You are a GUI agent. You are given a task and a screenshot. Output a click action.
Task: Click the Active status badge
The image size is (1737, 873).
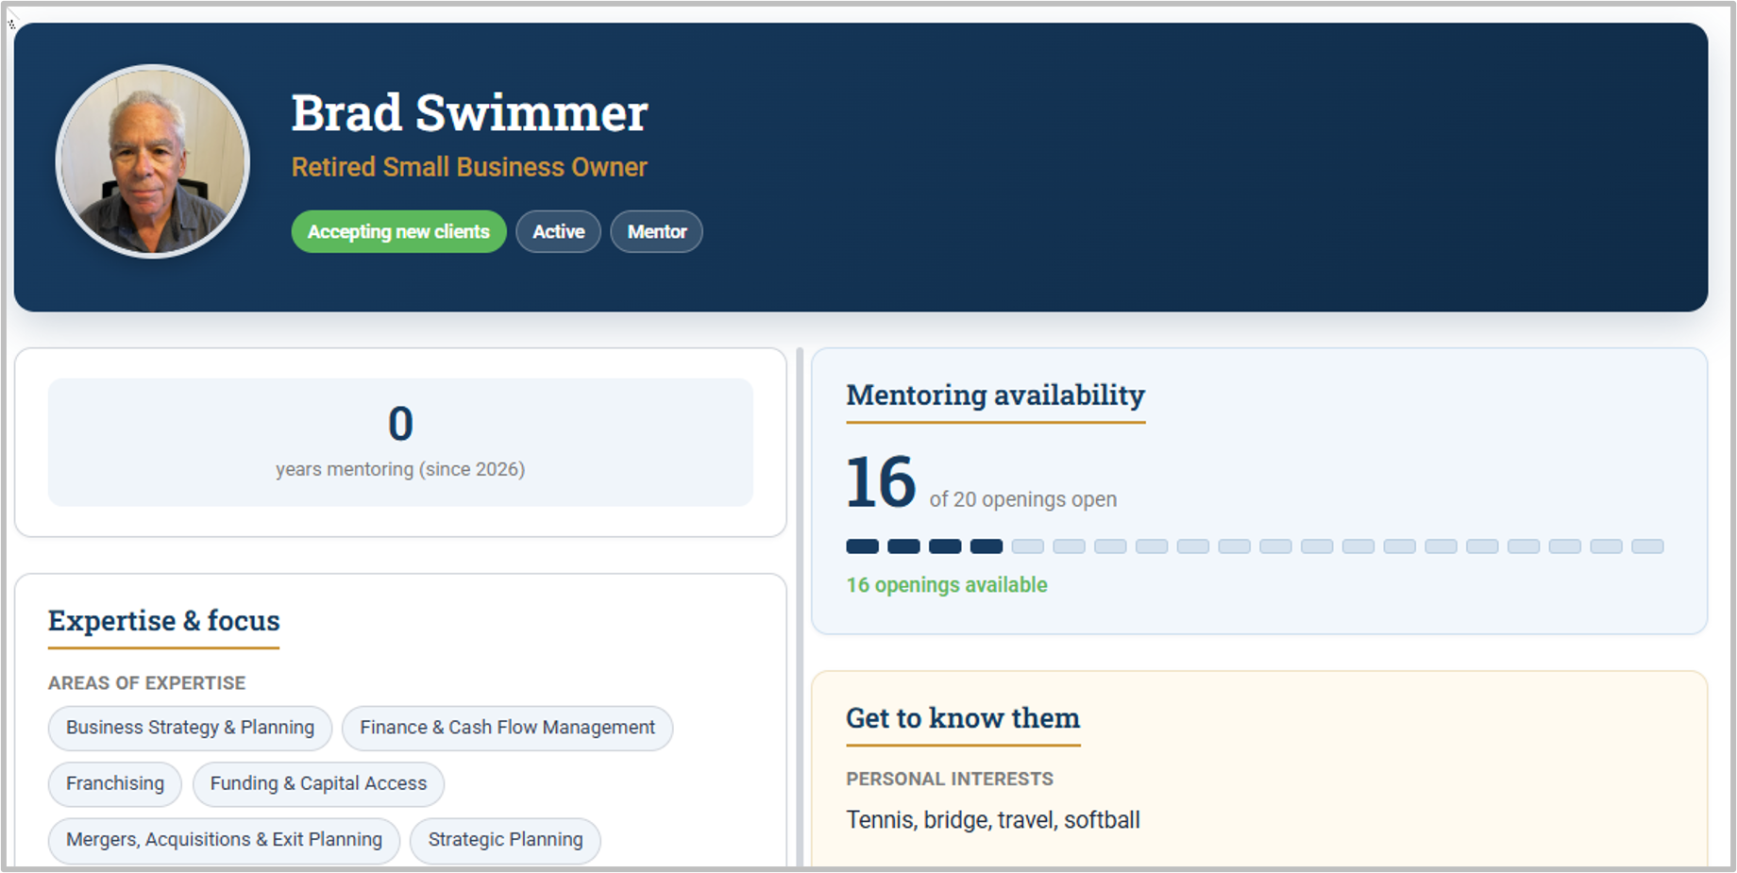(x=558, y=231)
